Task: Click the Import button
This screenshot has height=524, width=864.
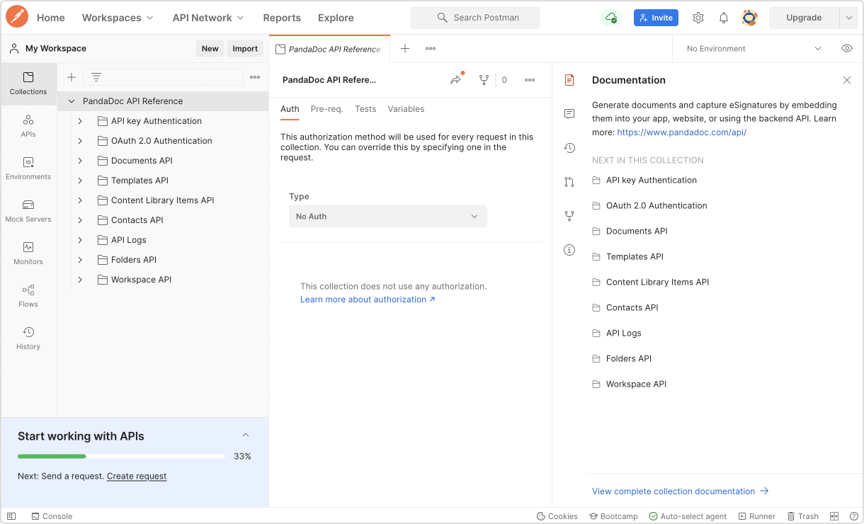Action: pyautogui.click(x=245, y=49)
